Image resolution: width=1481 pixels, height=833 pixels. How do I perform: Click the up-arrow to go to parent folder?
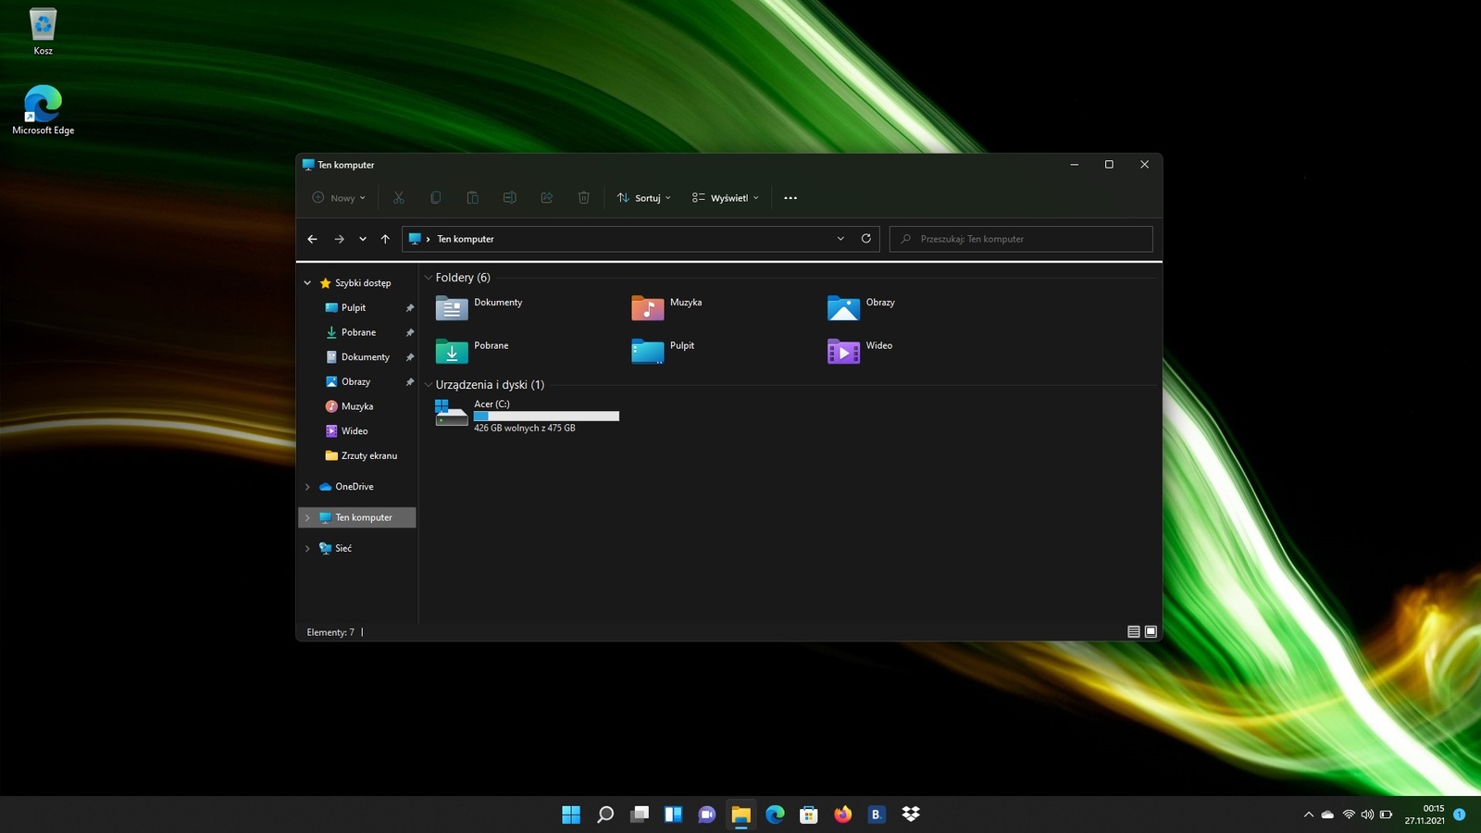385,239
